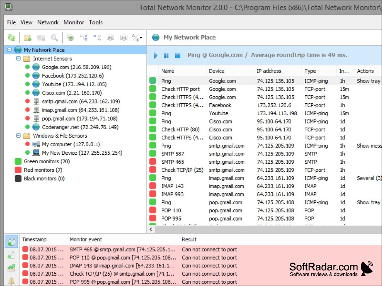
Task: Sort monitors by the Type column header
Action: (x=319, y=71)
